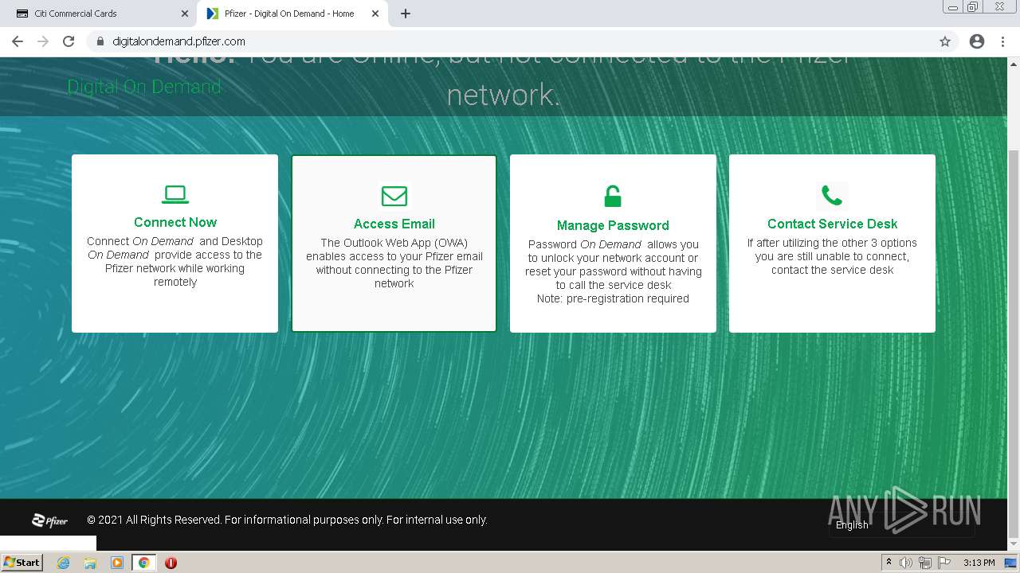This screenshot has width=1020, height=573.
Task: Open the Chrome three-dot menu
Action: pos(1002,41)
